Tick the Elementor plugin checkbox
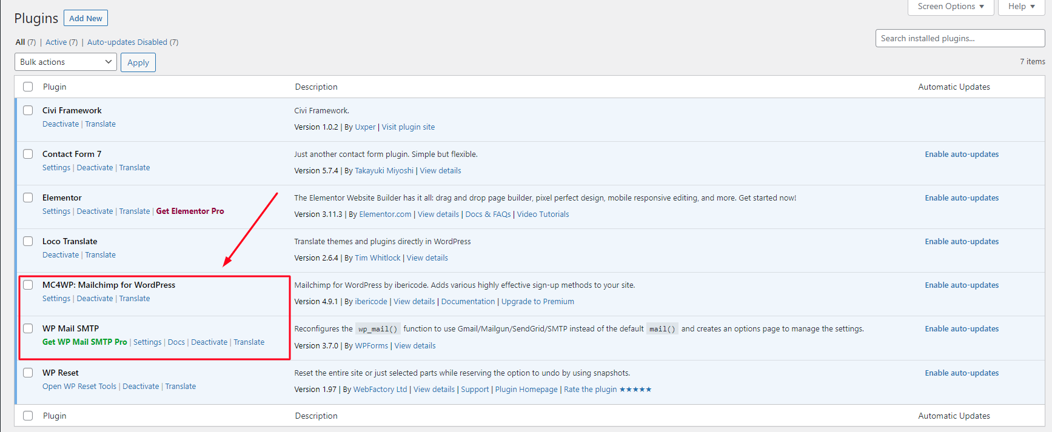This screenshot has height=432, width=1052. tap(28, 198)
